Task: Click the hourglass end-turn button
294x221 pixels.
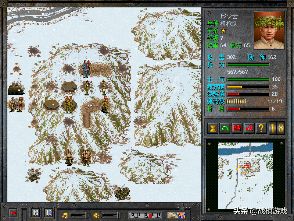Action: [212, 128]
